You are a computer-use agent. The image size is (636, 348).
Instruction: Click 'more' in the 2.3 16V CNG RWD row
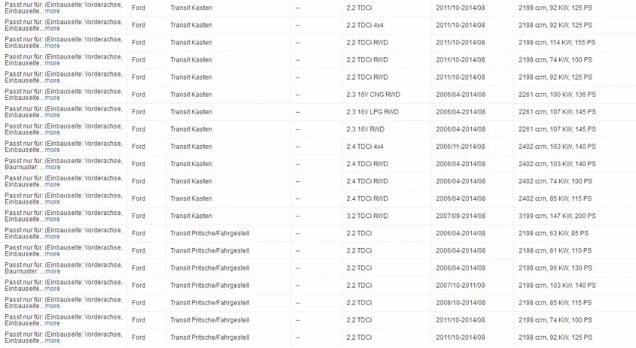pos(52,98)
